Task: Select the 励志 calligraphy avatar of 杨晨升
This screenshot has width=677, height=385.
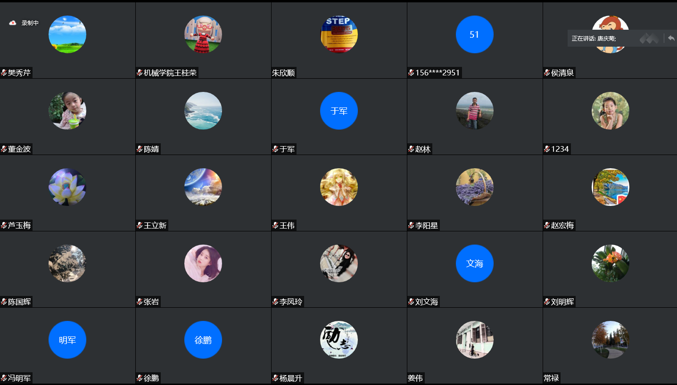Action: click(x=339, y=340)
